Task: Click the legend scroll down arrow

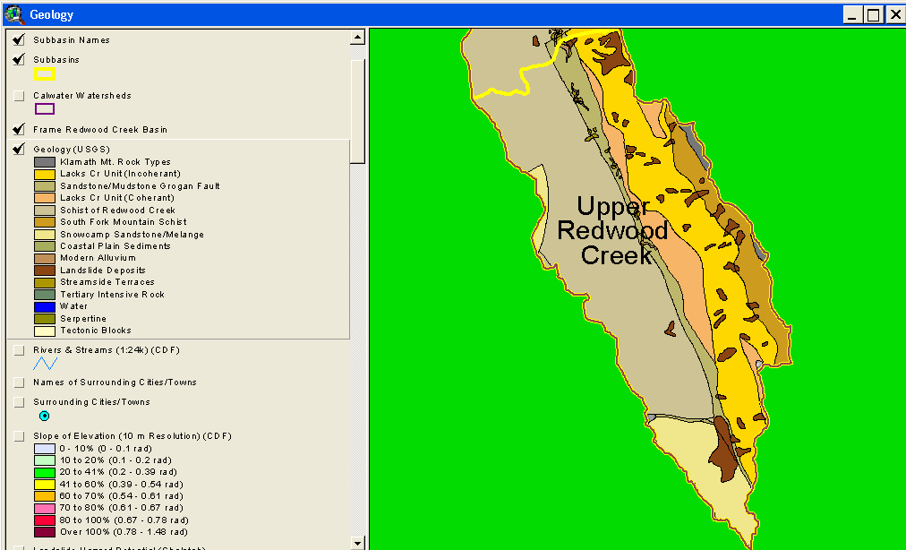Action: click(358, 543)
